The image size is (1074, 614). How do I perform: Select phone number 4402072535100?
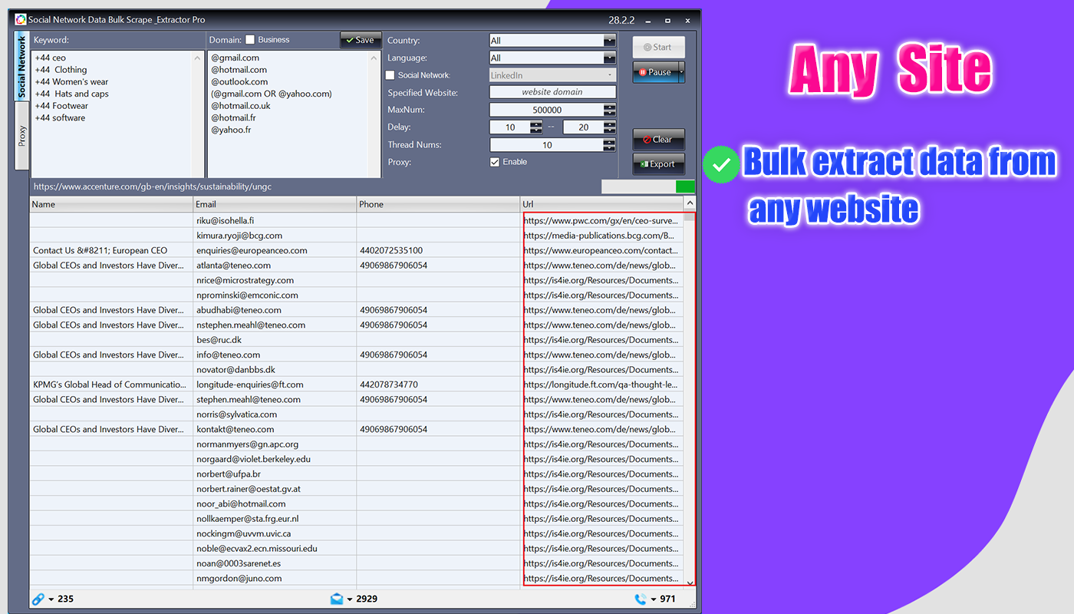[438, 250]
